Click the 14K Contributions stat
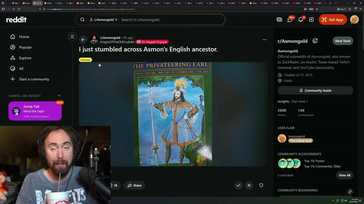This screenshot has width=364, height=204. [306, 112]
